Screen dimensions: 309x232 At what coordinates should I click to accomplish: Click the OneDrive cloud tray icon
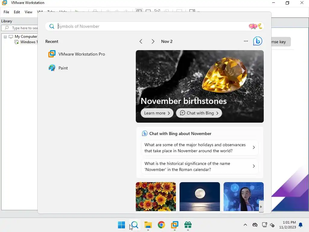[x=255, y=225]
